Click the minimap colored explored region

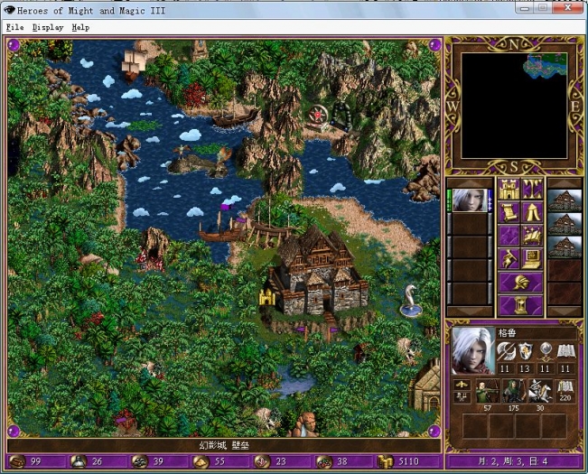[545, 66]
